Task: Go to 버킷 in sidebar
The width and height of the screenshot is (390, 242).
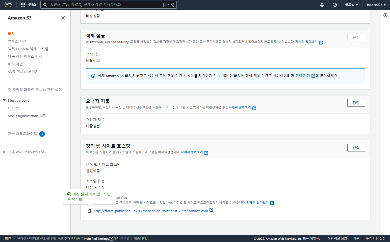Action: click(11, 34)
